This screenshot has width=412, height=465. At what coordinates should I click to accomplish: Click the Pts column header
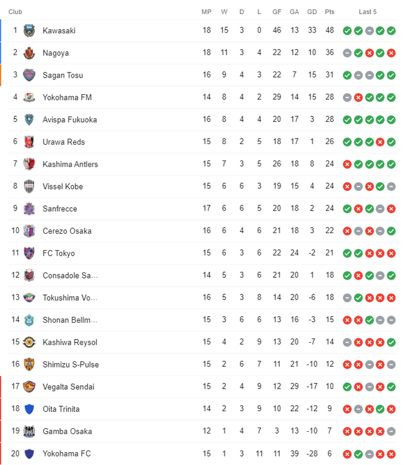click(x=330, y=12)
